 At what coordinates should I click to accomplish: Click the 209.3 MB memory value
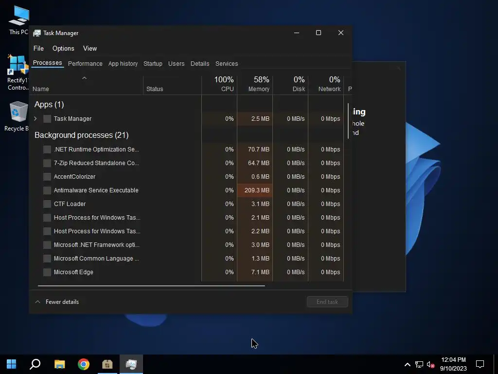[x=257, y=190]
